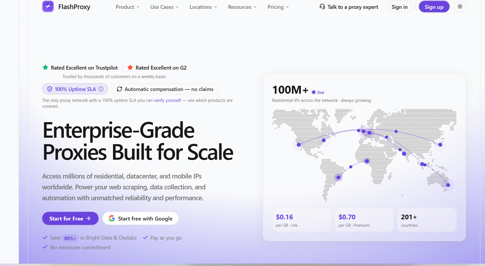Click the 80%+ savings badge
485x266 pixels.
[70, 238]
